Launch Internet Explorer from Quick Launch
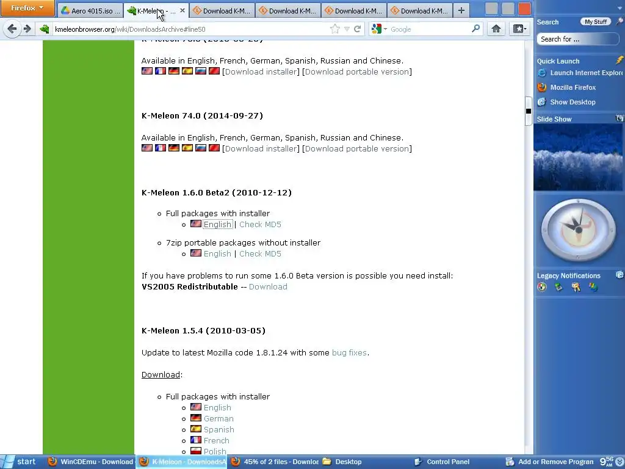The width and height of the screenshot is (625, 469). 580,73
